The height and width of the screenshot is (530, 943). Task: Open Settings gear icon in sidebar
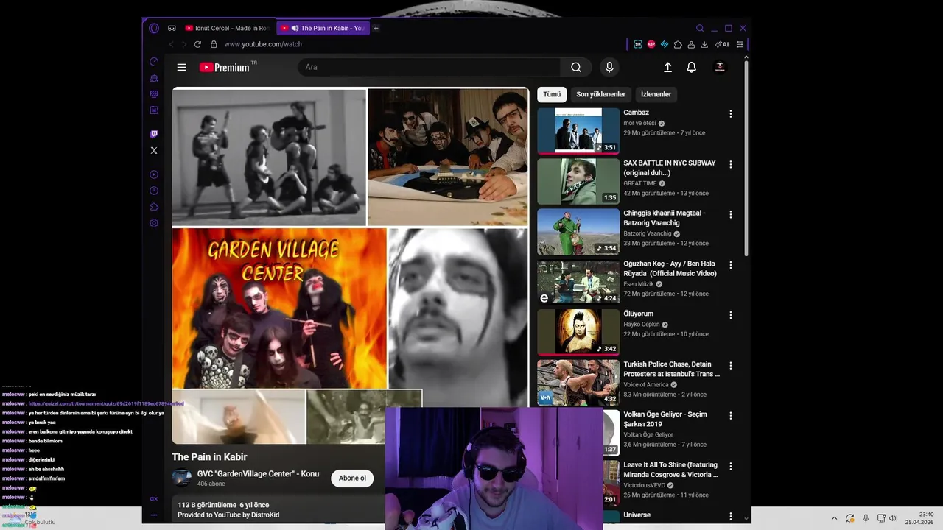point(154,223)
